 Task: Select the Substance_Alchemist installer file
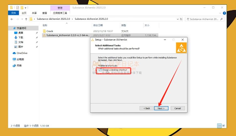click(68, 35)
